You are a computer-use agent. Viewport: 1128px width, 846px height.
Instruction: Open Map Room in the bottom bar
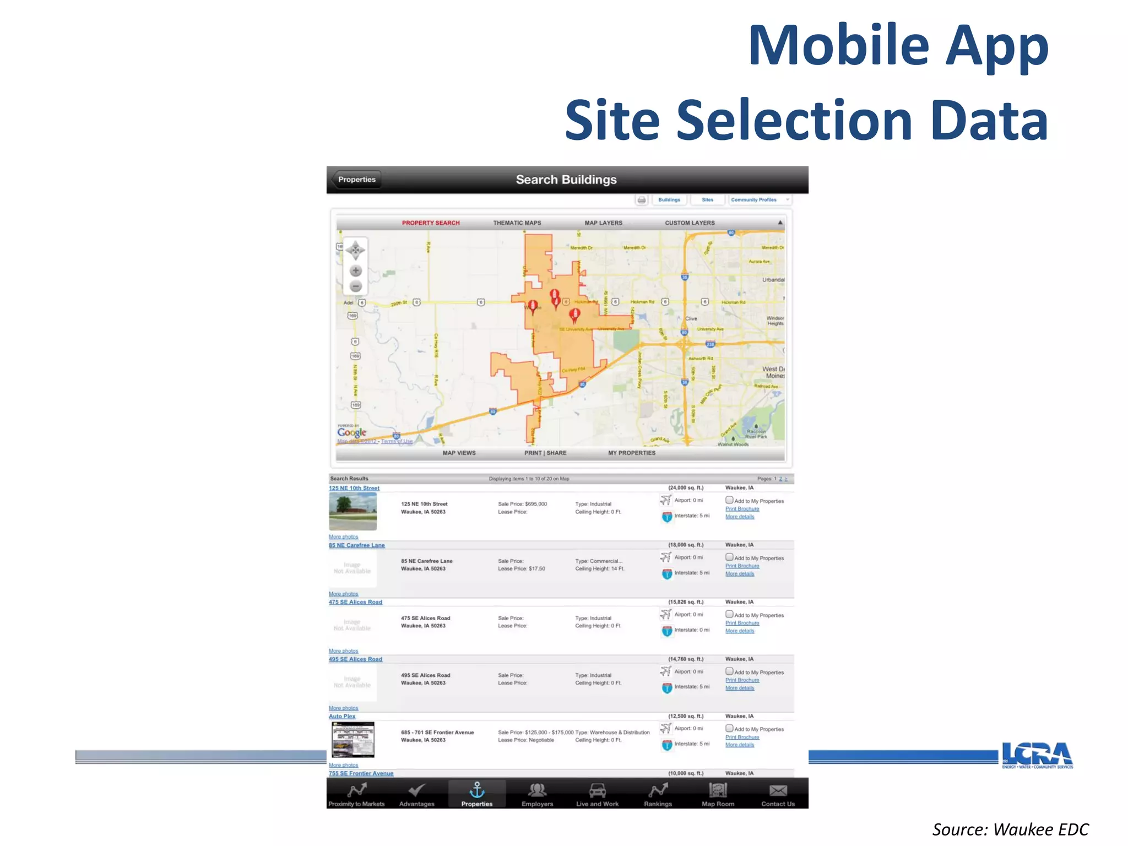click(x=718, y=795)
